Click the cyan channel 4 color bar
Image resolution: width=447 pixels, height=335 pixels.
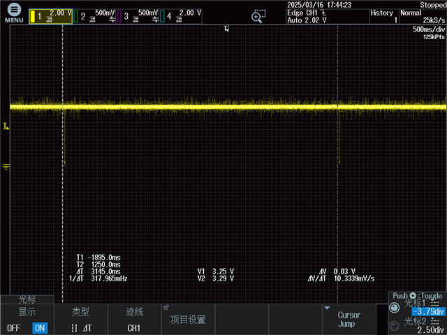point(162,17)
